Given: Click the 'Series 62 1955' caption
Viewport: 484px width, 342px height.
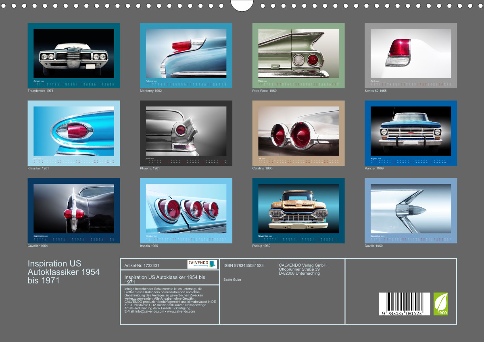Looking at the screenshot, I should pyautogui.click(x=376, y=91).
